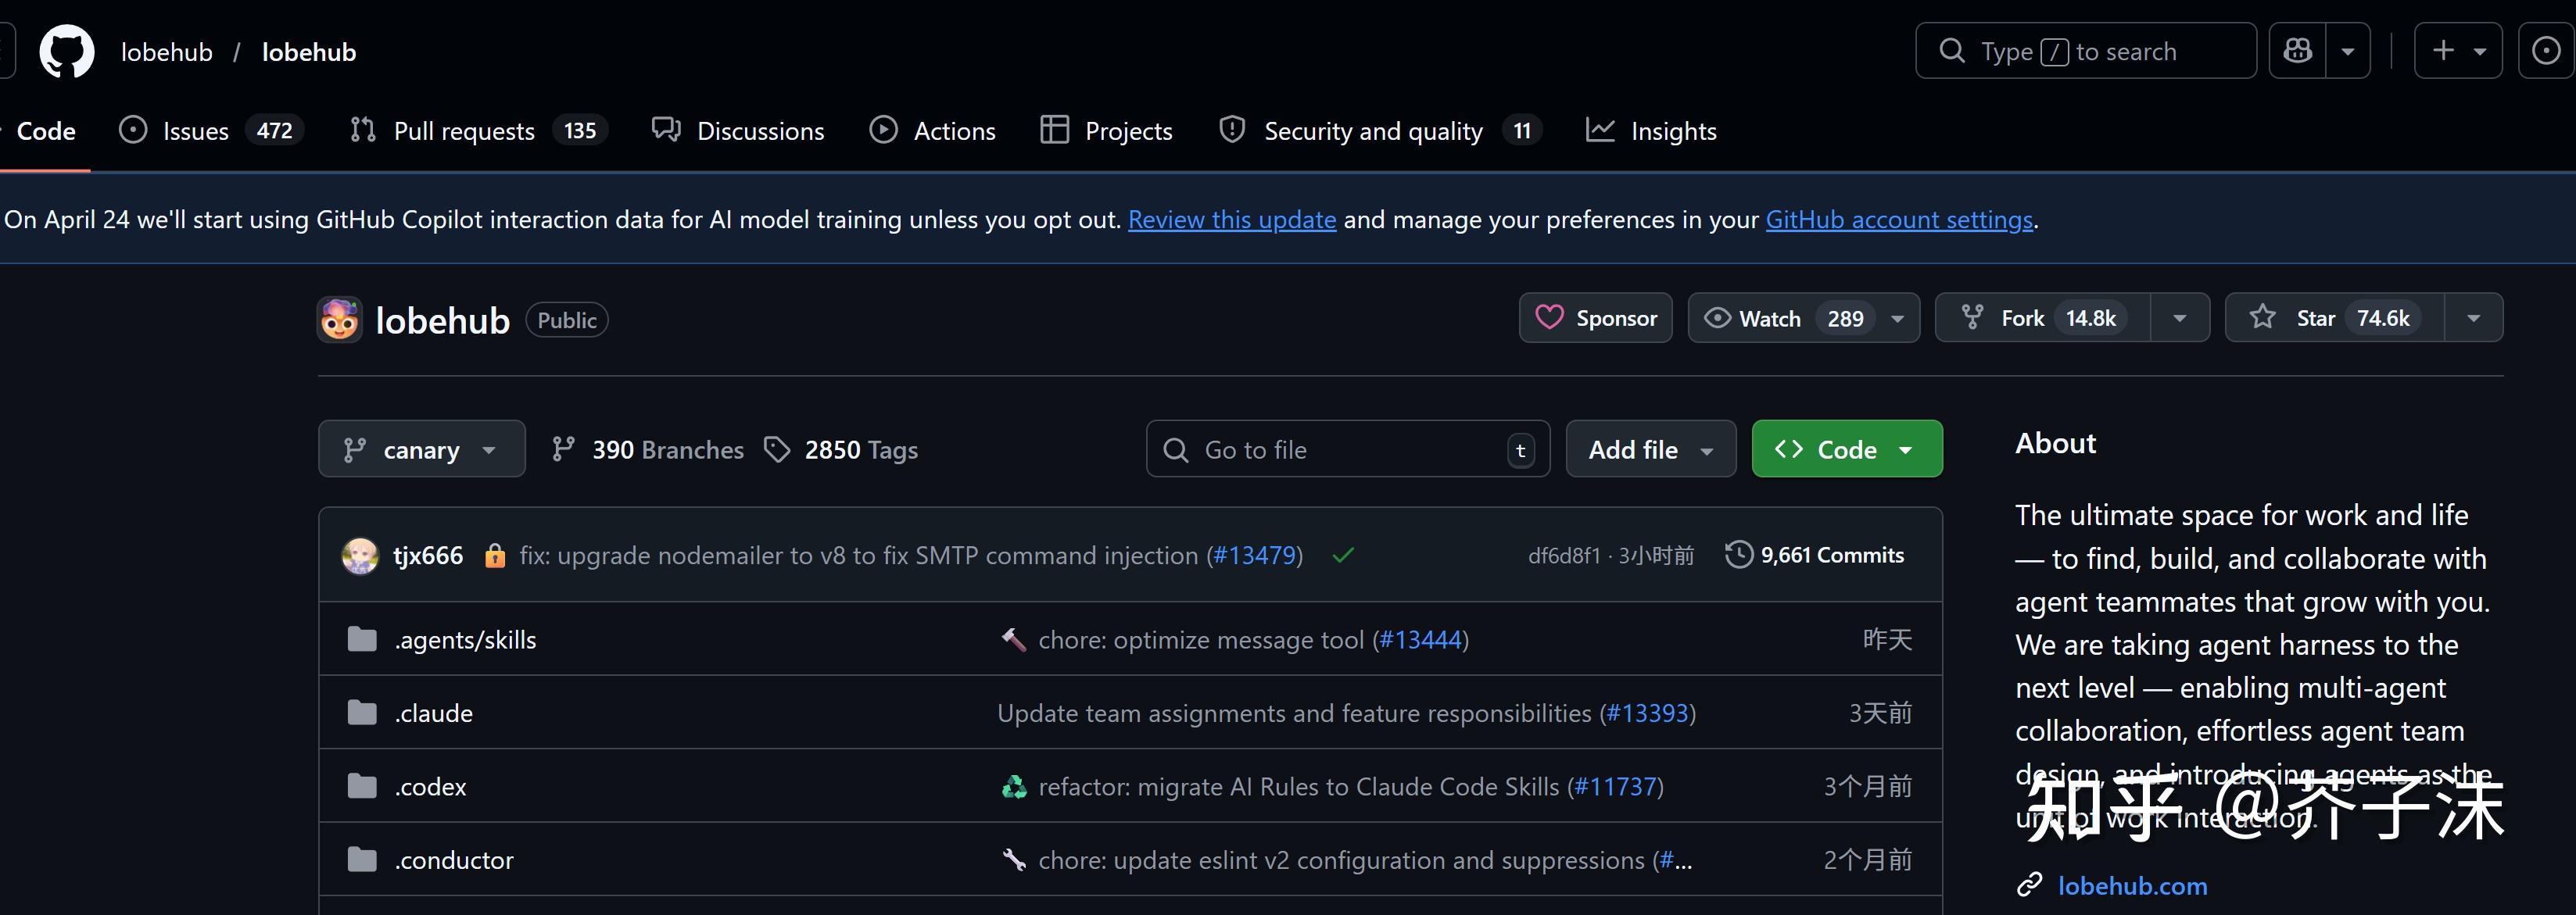
Task: Star the lobehub repository
Action: point(2334,318)
